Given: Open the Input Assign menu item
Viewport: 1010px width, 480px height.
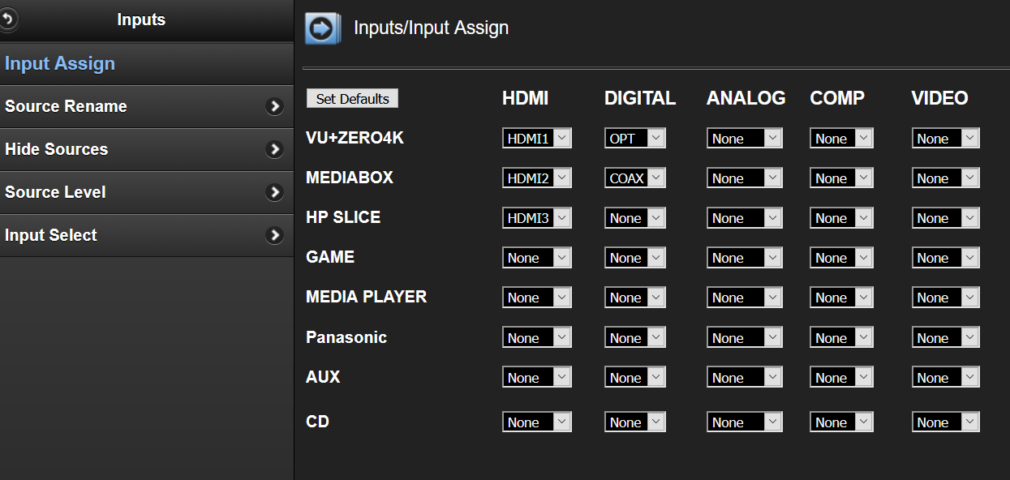Looking at the screenshot, I should [x=60, y=63].
